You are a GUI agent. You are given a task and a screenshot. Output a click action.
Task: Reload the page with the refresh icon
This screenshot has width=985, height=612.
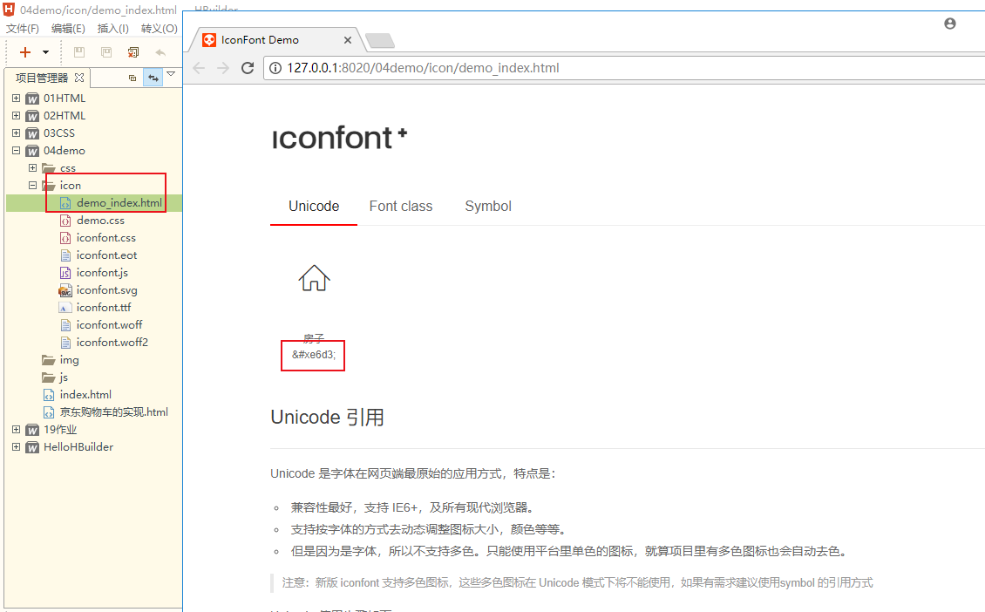(x=248, y=68)
